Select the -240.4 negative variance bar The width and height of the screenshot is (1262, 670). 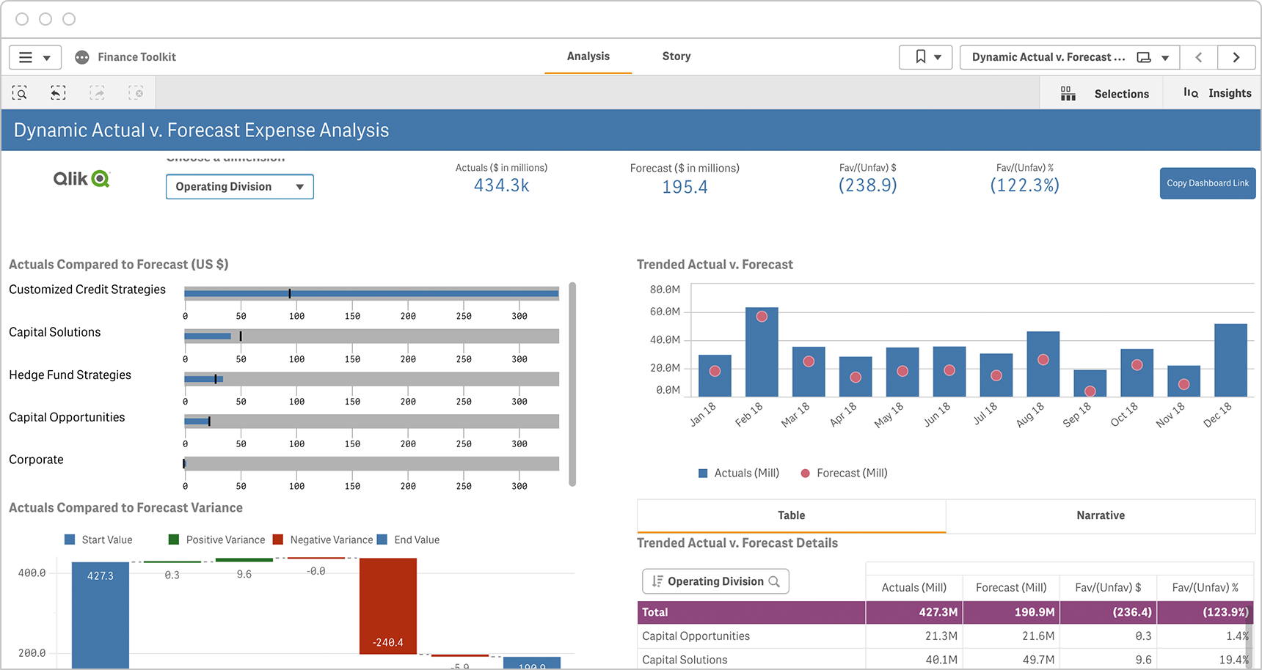pos(388,605)
